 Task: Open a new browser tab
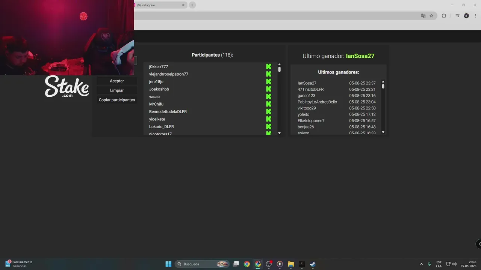pos(192,5)
